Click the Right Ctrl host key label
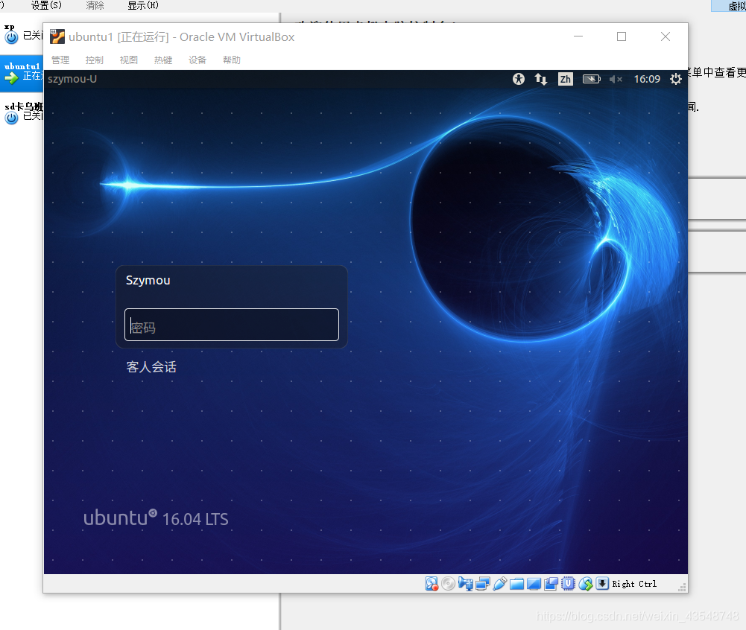Screen dimensions: 746x630 [634, 584]
